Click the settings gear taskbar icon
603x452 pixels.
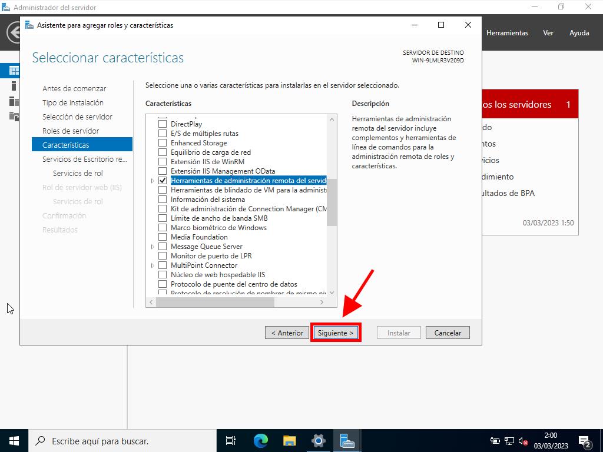tap(318, 441)
